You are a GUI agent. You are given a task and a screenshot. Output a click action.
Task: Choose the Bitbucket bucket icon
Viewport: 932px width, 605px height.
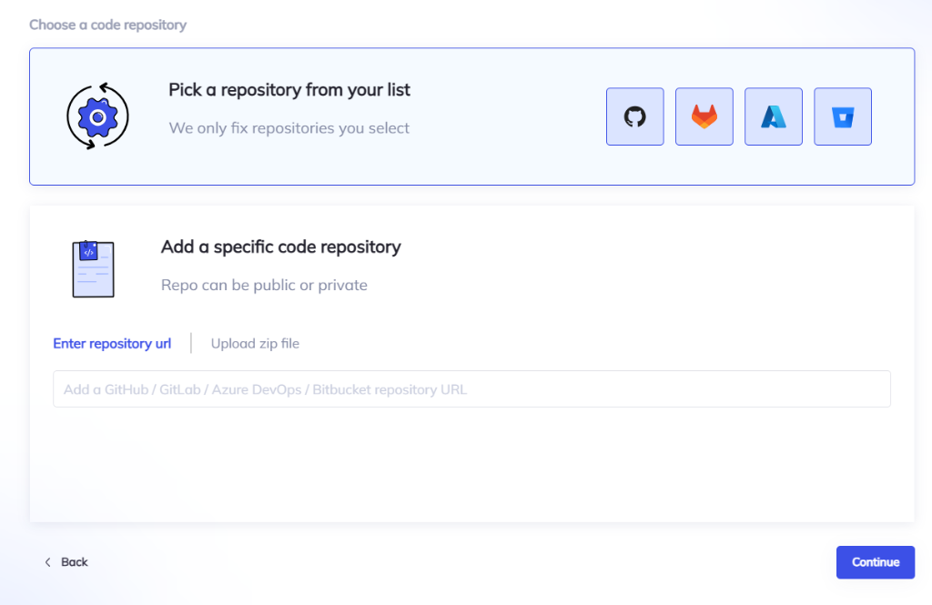pos(842,116)
